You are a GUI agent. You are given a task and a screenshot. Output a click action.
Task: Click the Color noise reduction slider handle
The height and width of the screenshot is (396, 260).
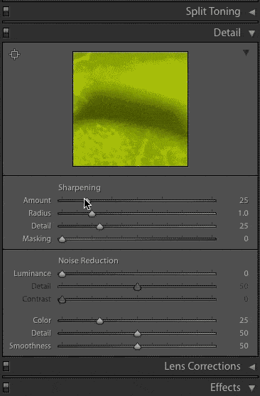pos(100,321)
